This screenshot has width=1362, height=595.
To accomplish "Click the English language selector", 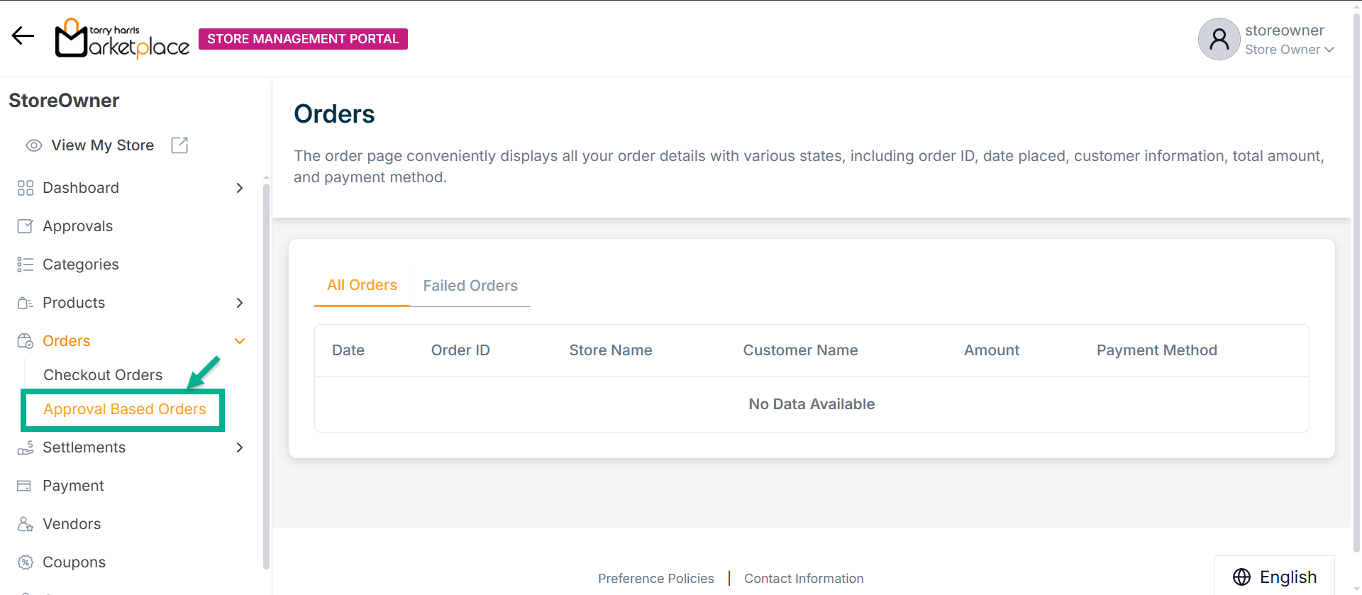I will point(1275,577).
